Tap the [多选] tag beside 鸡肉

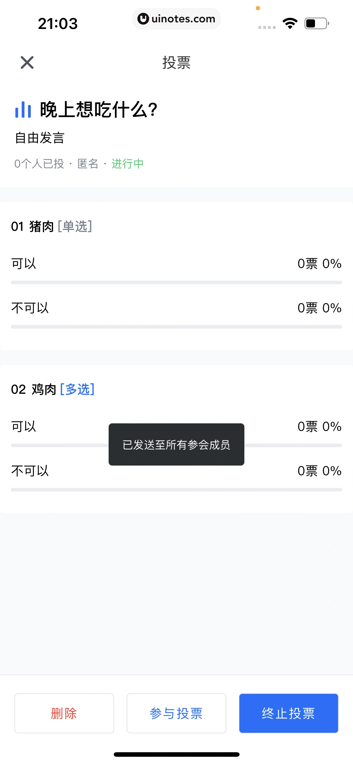coord(78,389)
